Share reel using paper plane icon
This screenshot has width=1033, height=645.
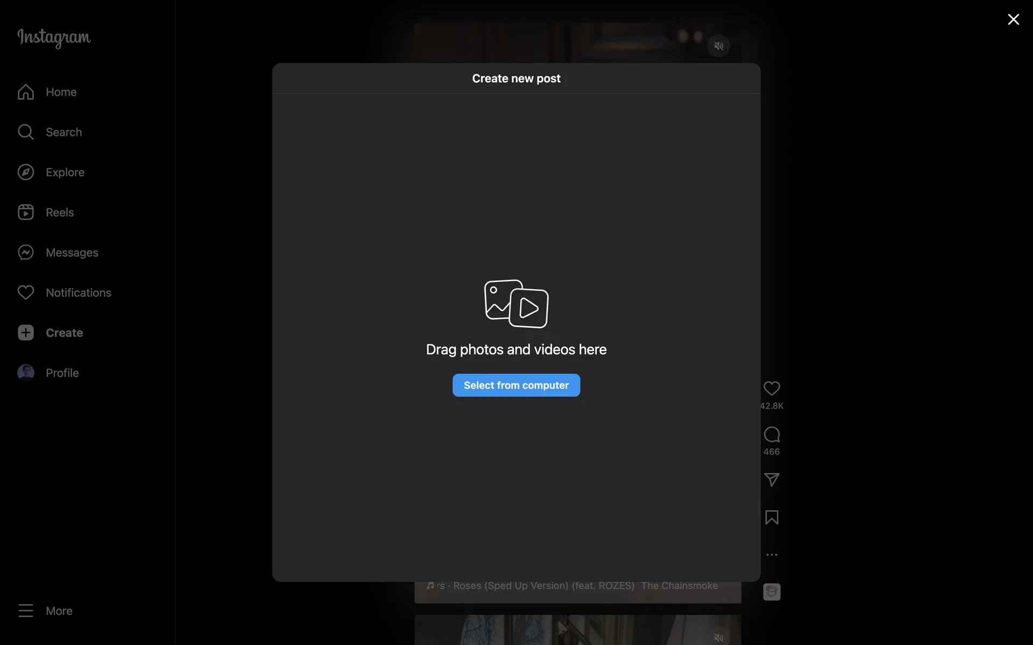point(772,479)
